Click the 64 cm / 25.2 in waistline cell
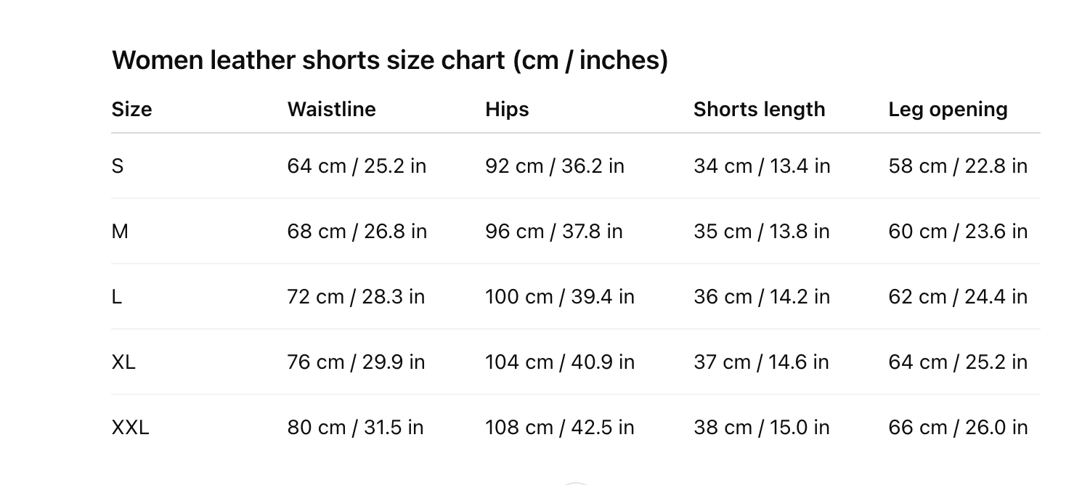This screenshot has height=485, width=1082. pos(357,166)
